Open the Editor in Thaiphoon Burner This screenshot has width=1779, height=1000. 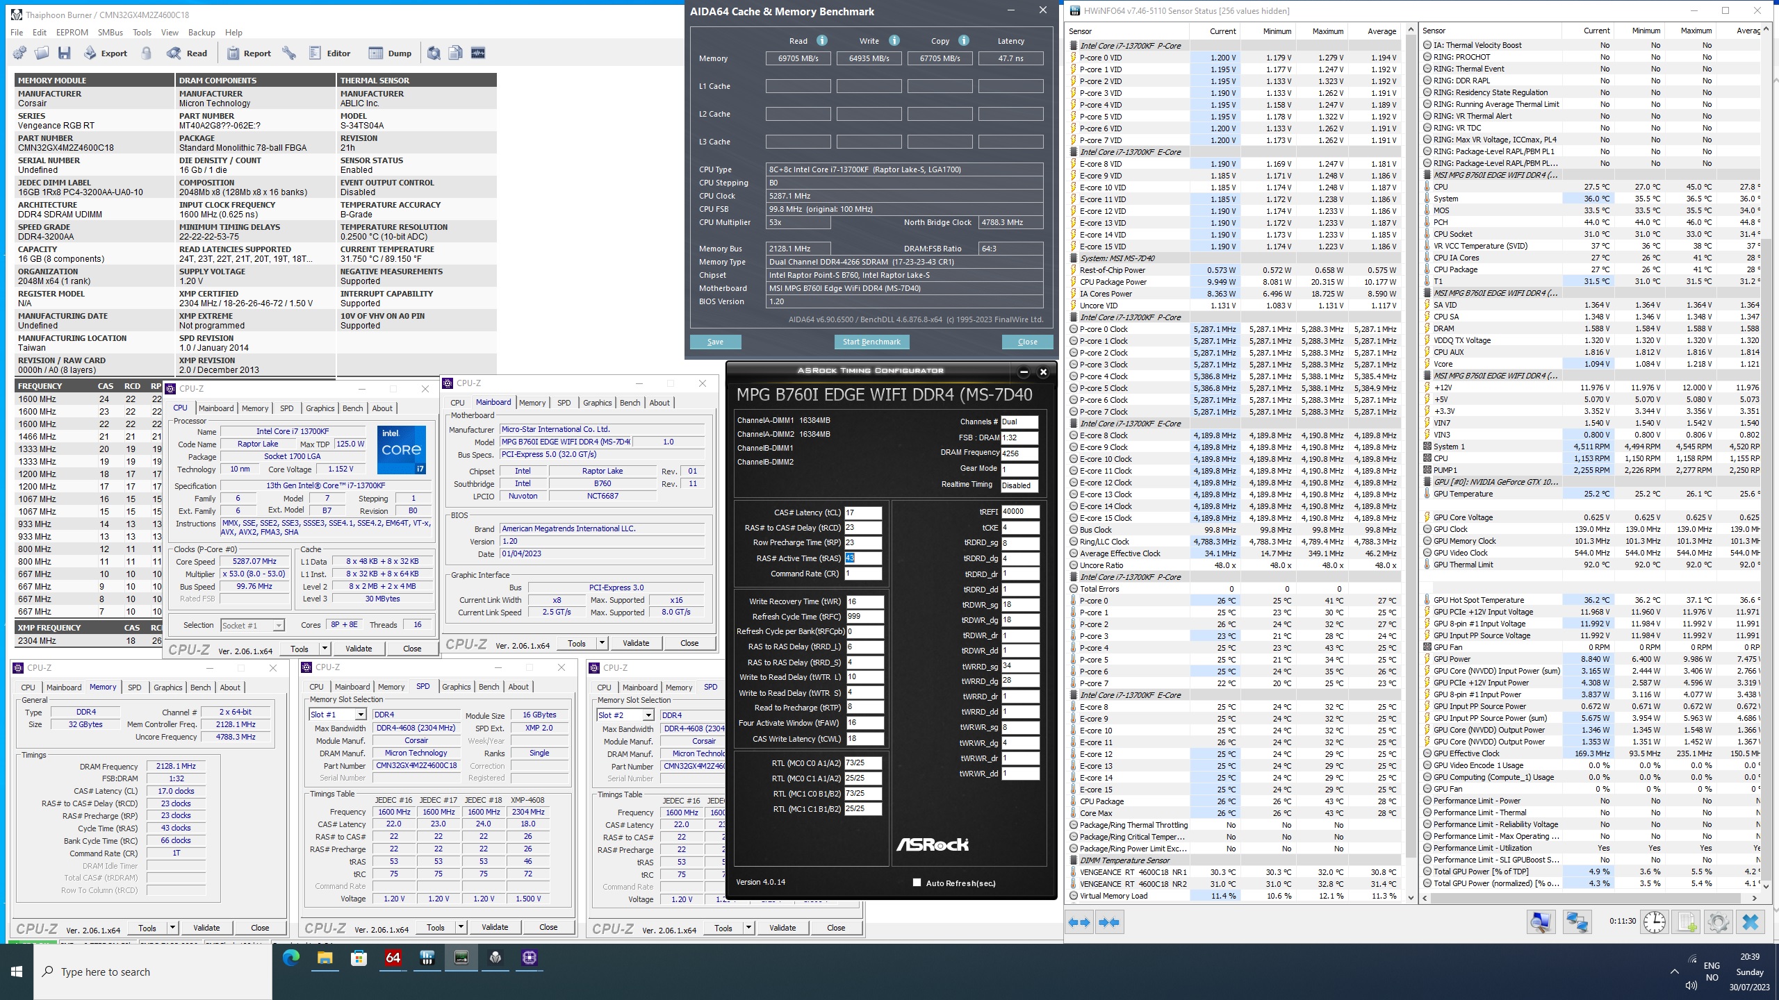[330, 53]
